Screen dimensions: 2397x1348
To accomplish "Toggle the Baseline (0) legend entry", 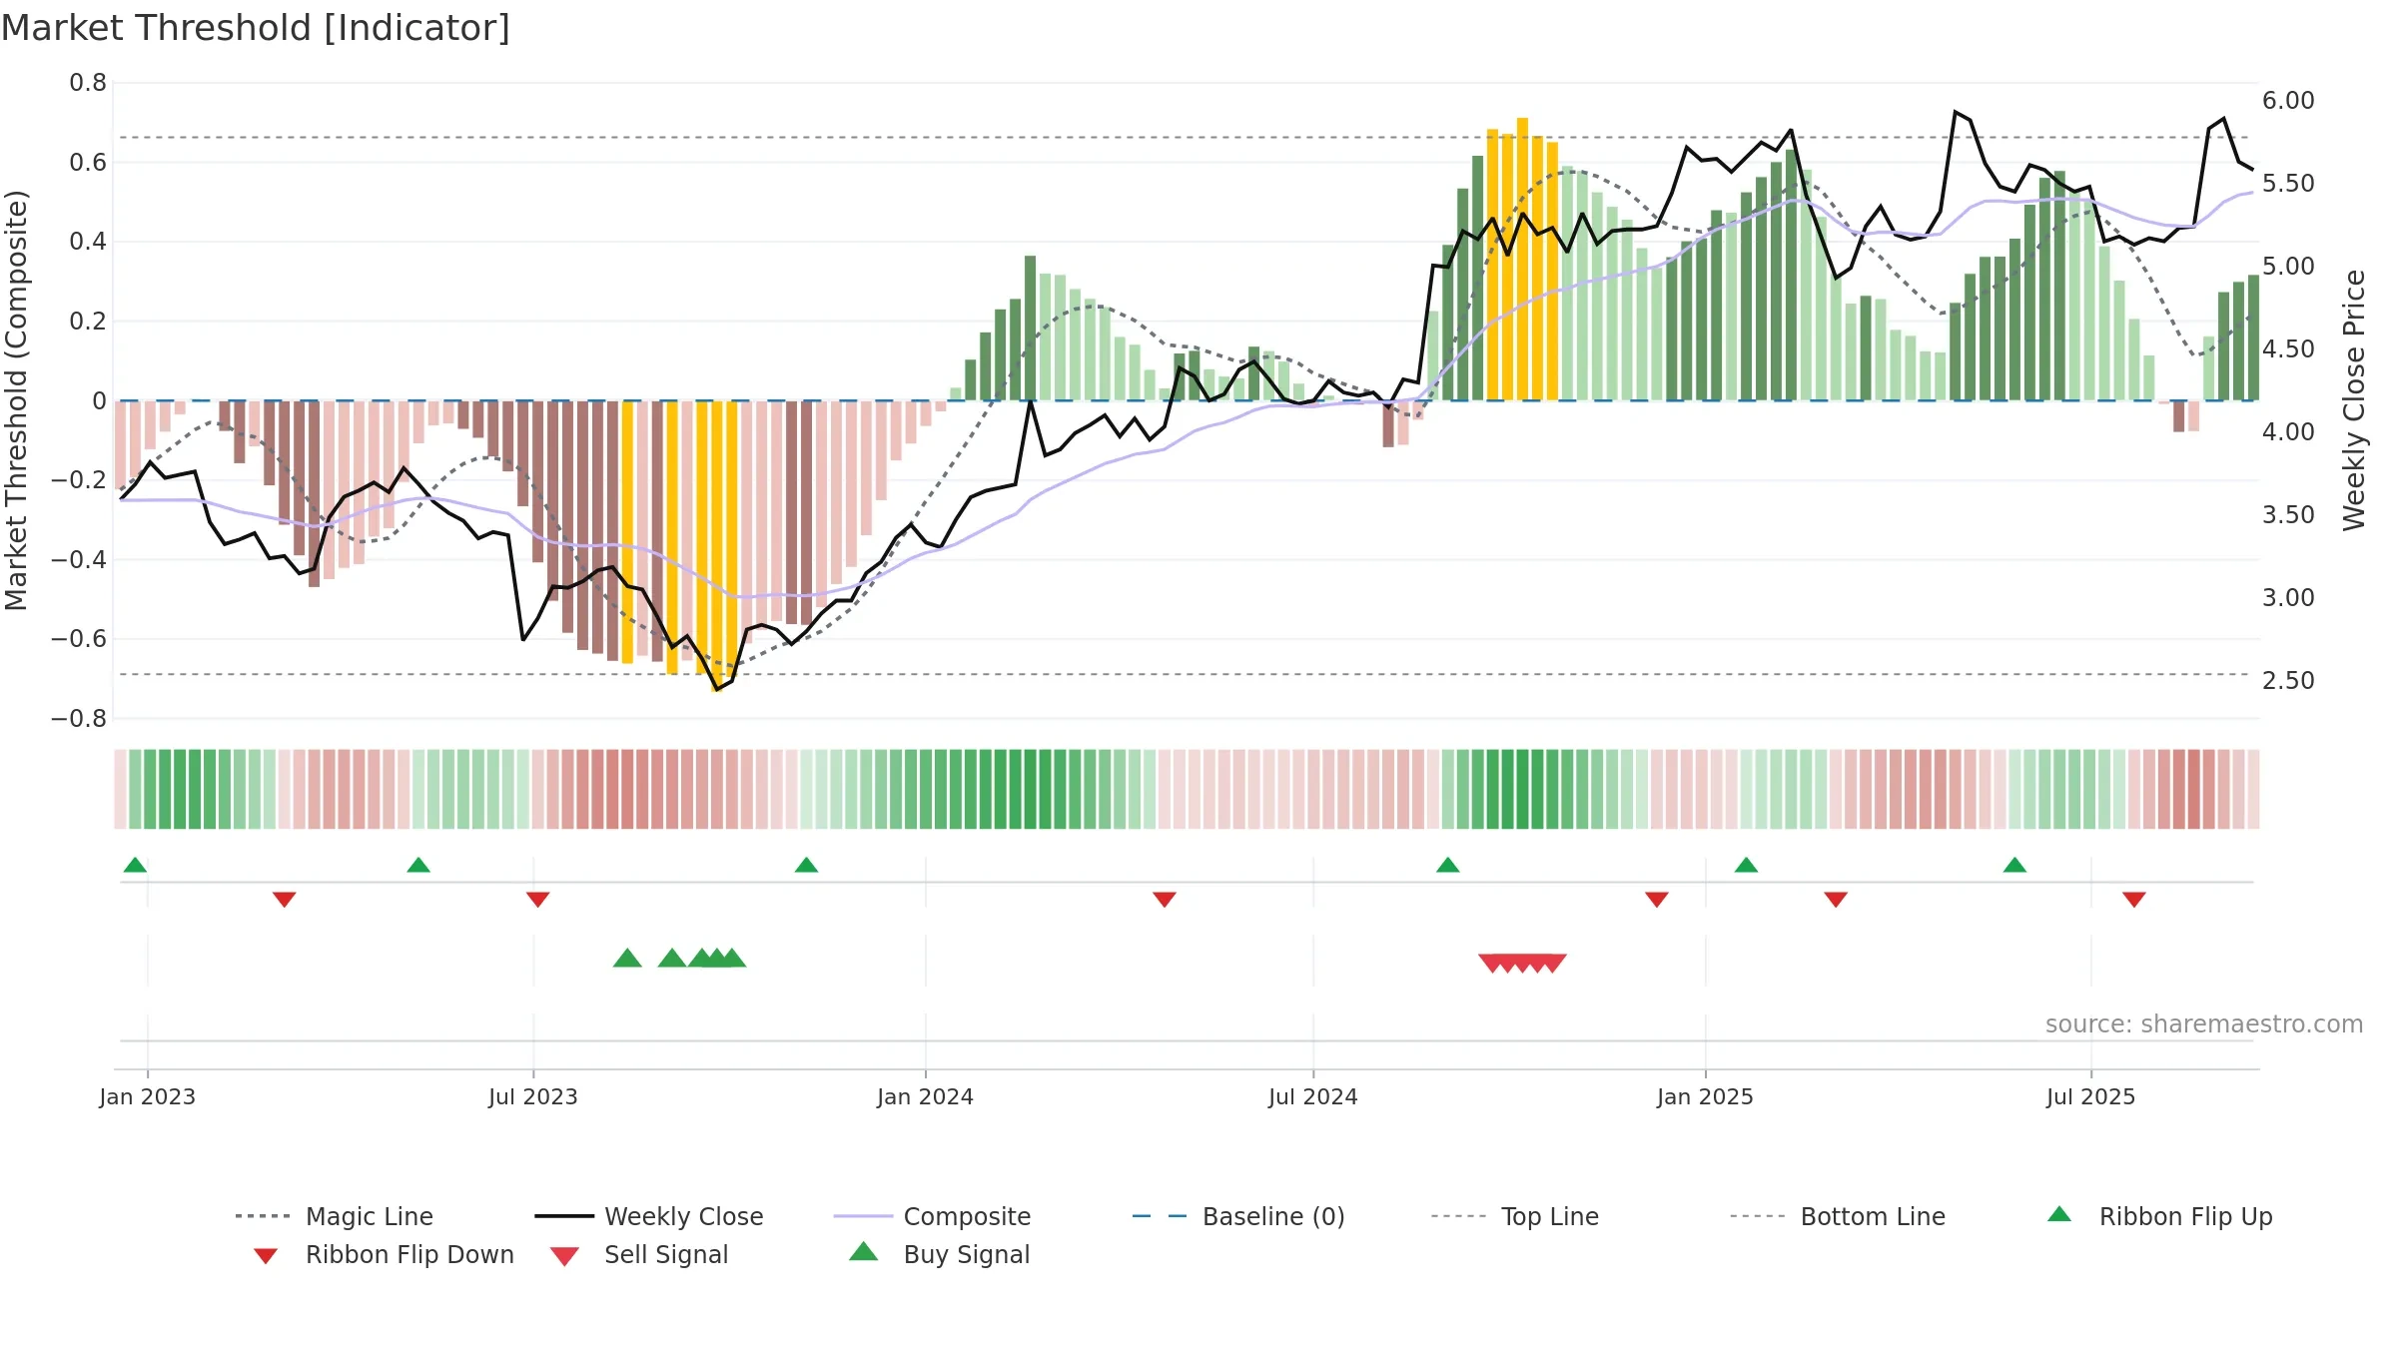I will (1238, 1216).
